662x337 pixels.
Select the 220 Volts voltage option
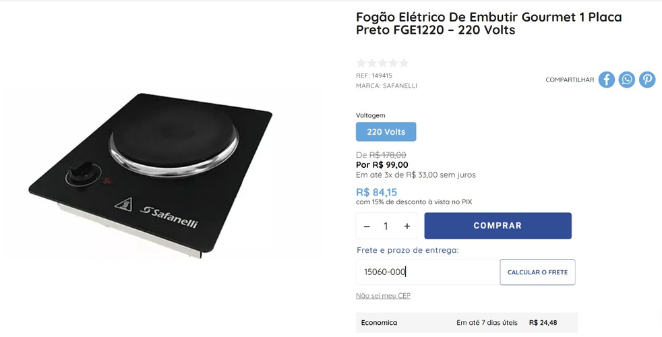click(386, 131)
